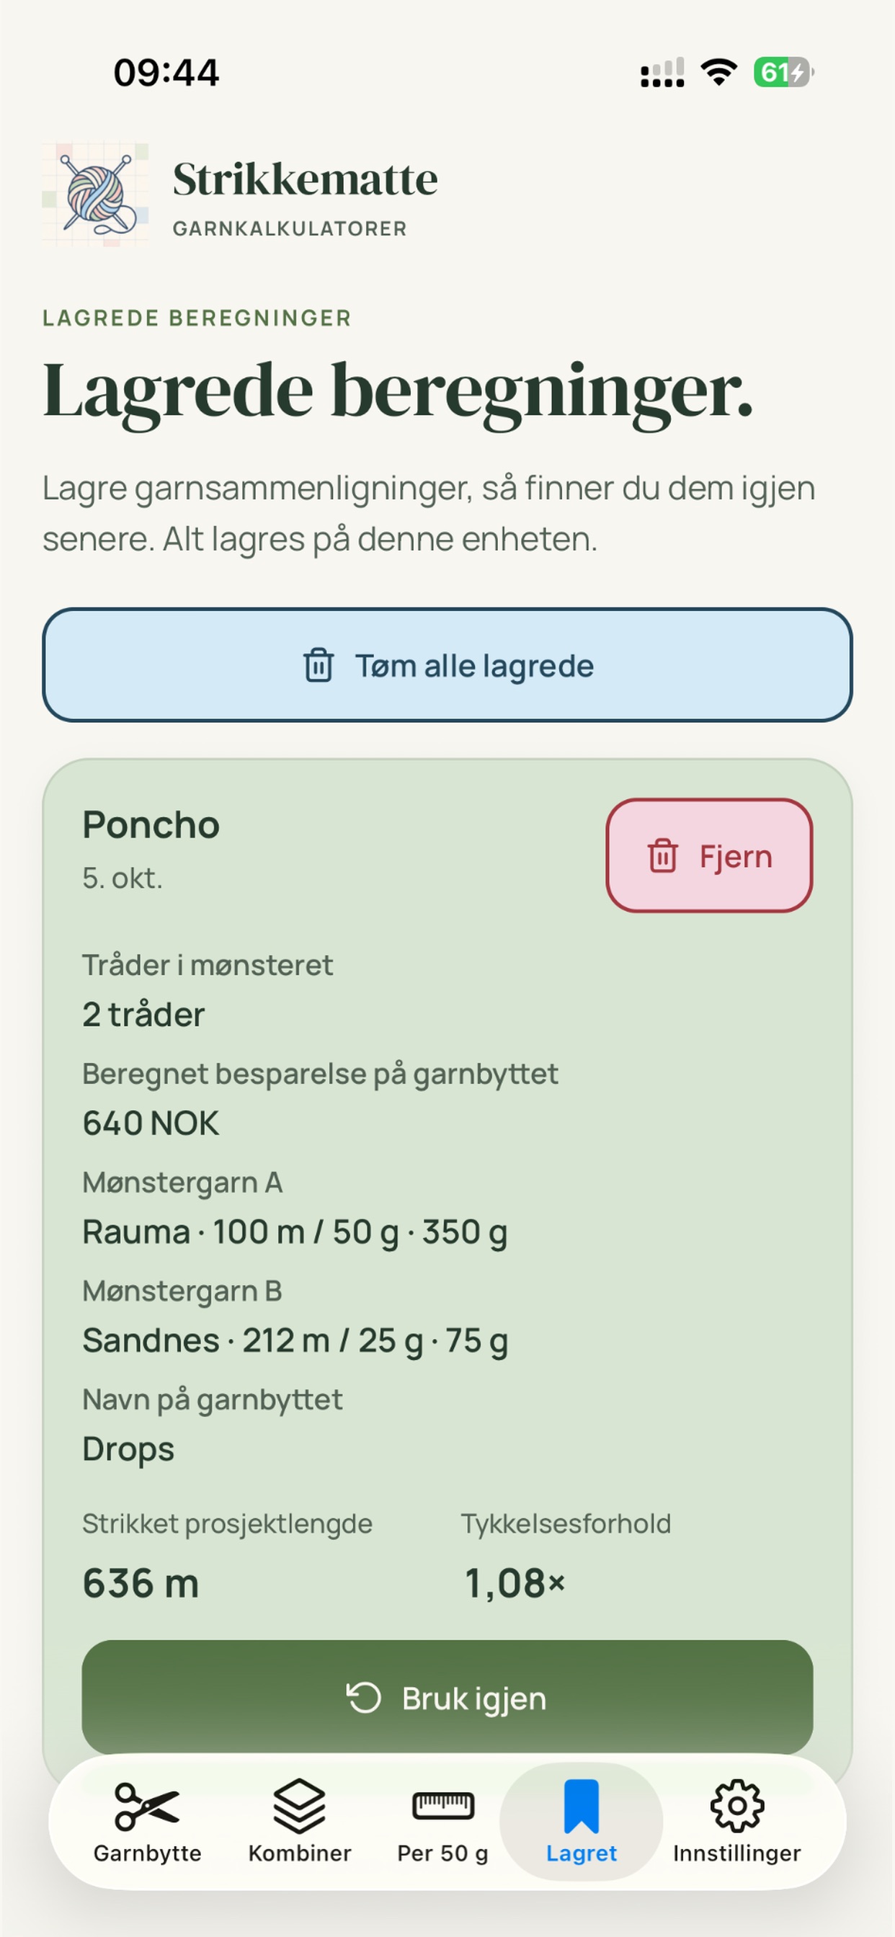Viewport: 895px width, 1937px height.
Task: Open the Innstillinger gear icon
Action: pos(737,1805)
